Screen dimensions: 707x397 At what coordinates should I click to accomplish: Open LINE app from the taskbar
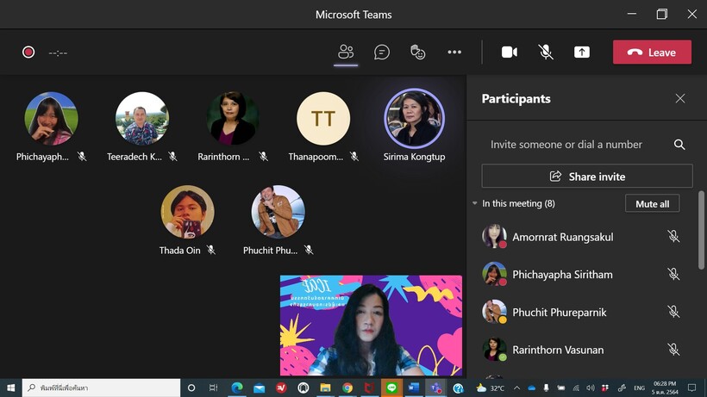pos(391,388)
